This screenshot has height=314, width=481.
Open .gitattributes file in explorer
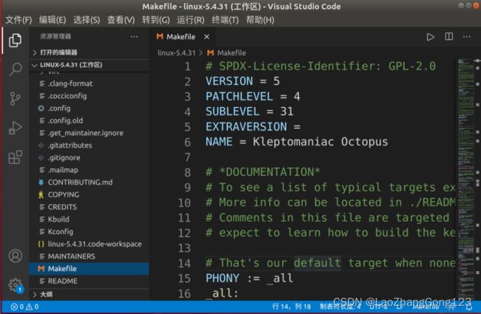[89, 146]
